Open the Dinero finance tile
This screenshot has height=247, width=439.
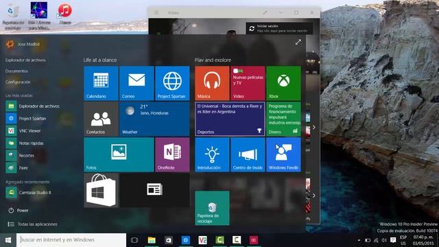coord(283,119)
